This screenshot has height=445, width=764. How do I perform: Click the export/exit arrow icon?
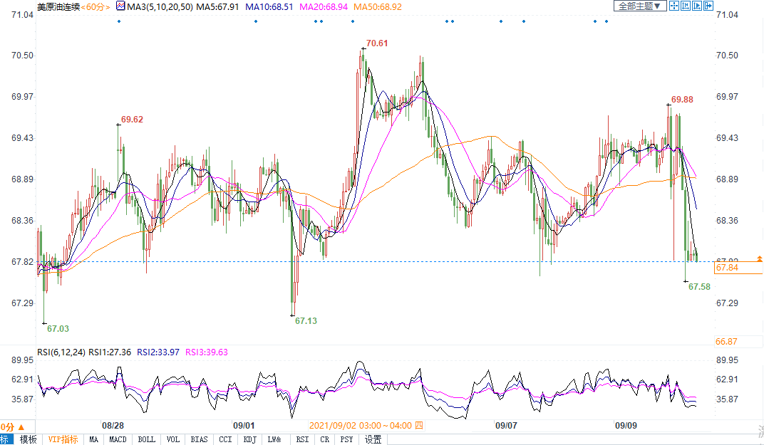708,6
